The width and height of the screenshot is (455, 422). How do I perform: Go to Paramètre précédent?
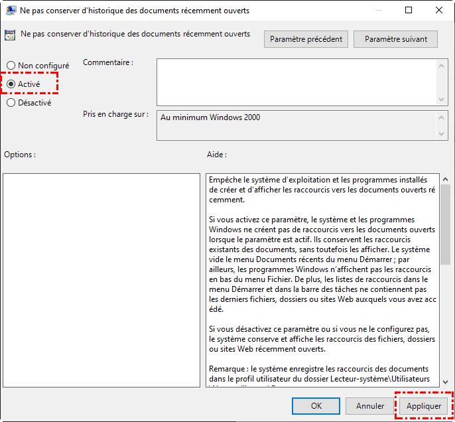point(306,39)
